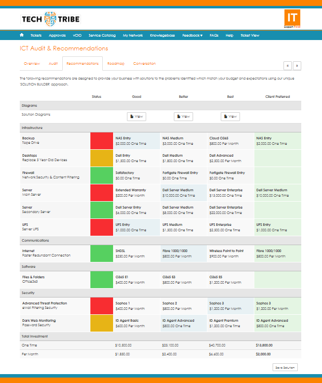Screen dimensions: 322x383
Task: Click the Tech Tribe logo
Action: coord(50,19)
